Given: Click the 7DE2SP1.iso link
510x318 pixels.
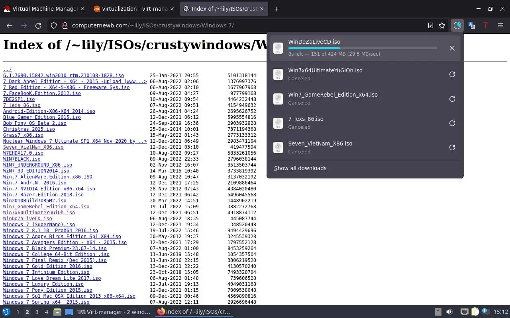Looking at the screenshot, I should point(19,99).
